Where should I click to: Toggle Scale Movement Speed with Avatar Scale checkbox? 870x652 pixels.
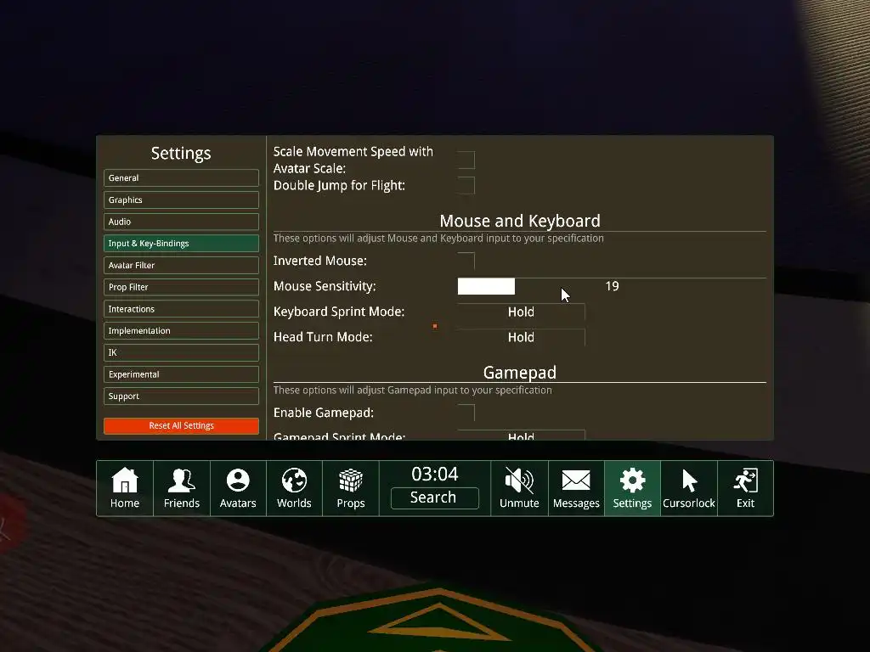click(466, 160)
